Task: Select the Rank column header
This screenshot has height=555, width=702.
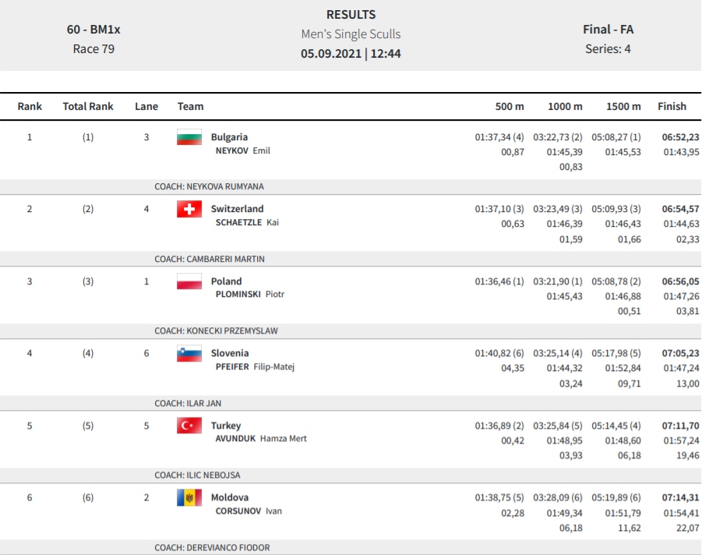Action: pyautogui.click(x=30, y=106)
